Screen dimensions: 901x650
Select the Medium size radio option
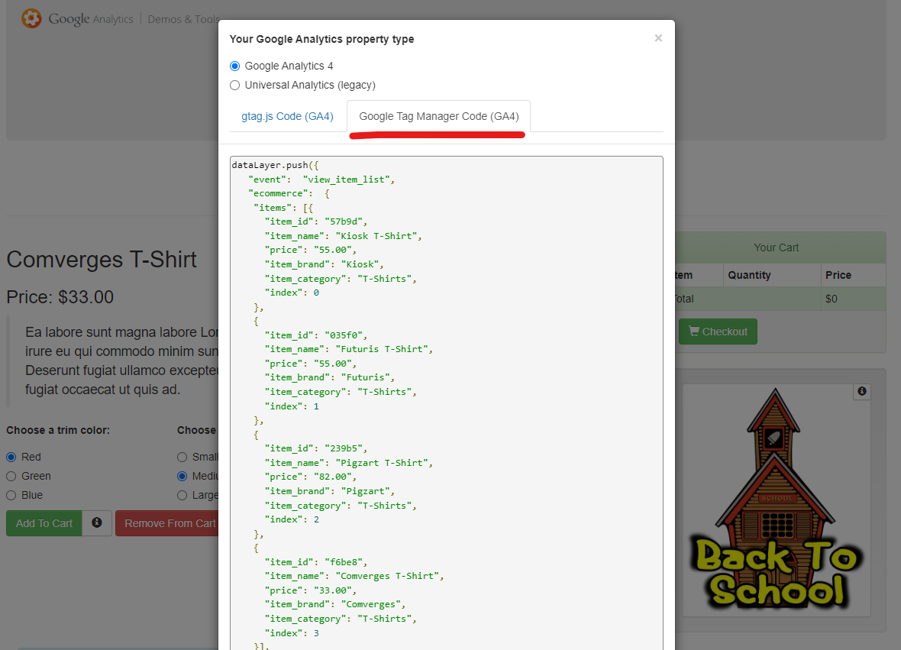(x=182, y=476)
